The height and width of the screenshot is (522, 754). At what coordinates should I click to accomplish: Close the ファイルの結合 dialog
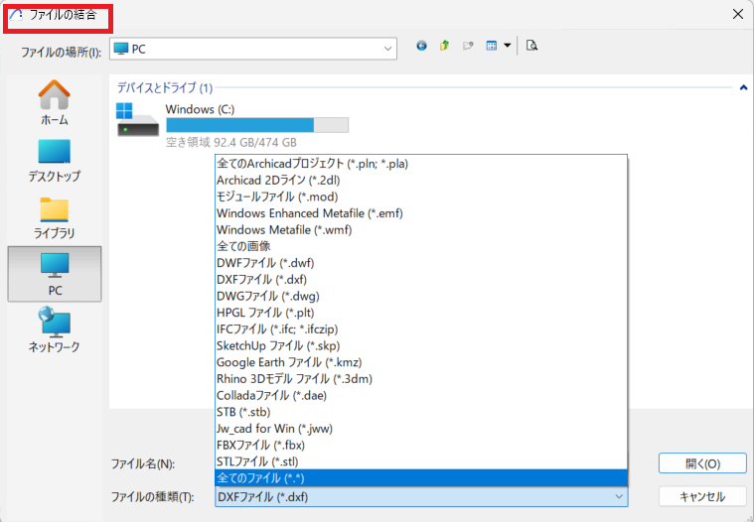coord(738,15)
